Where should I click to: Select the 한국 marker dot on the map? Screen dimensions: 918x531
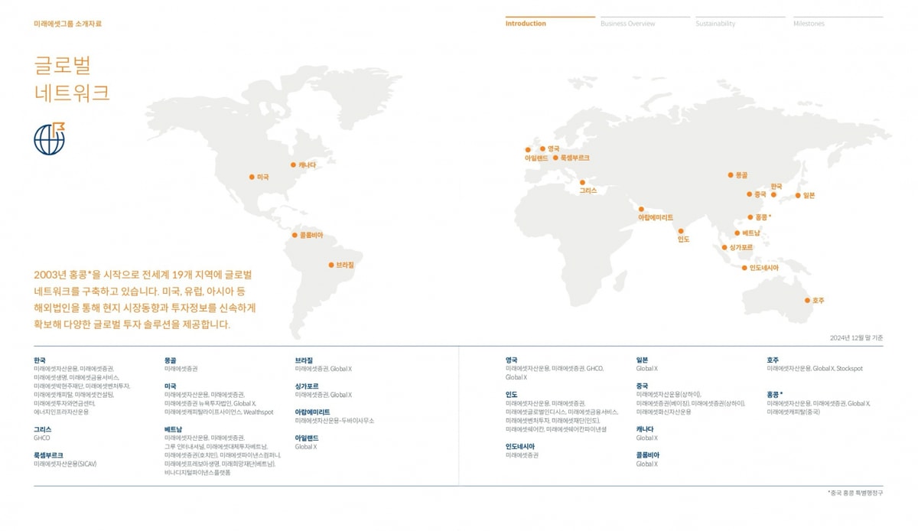tap(773, 194)
